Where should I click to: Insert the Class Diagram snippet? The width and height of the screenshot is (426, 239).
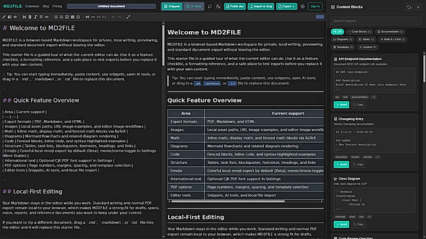341,224
